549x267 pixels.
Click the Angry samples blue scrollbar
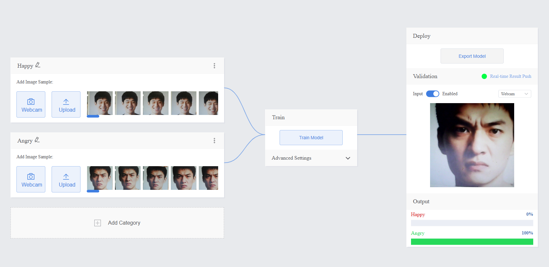coord(93,191)
